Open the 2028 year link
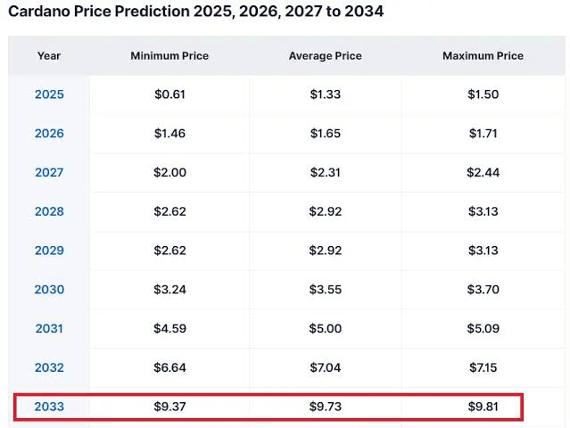Viewport: 570px width, 428px height. pyautogui.click(x=49, y=212)
